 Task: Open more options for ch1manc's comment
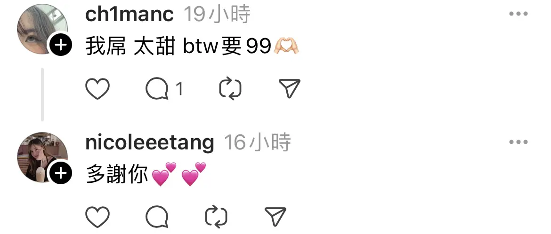pyautogui.click(x=519, y=14)
